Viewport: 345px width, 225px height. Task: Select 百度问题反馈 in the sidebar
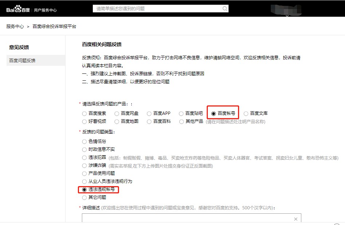point(22,61)
